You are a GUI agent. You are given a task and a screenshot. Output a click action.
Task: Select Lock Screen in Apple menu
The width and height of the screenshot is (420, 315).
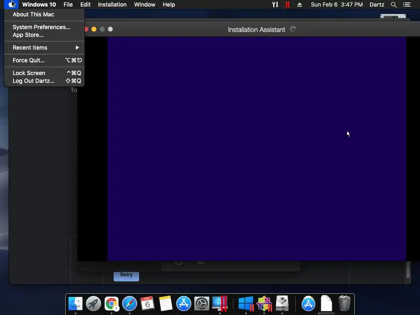pos(44,73)
